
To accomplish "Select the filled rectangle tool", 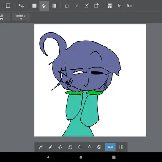I will 35,6.
